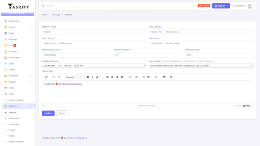Click the search magnifier icon
This screenshot has width=260, height=146.
pyautogui.click(x=43, y=6)
